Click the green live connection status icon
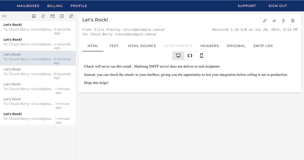304x160 pixels. click(4, 16)
